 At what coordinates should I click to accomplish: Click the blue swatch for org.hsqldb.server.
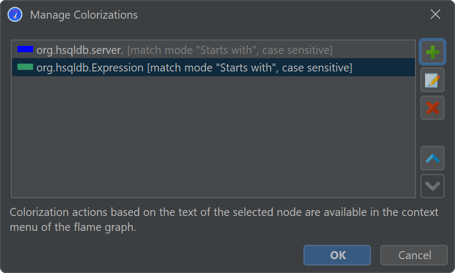[x=25, y=50]
